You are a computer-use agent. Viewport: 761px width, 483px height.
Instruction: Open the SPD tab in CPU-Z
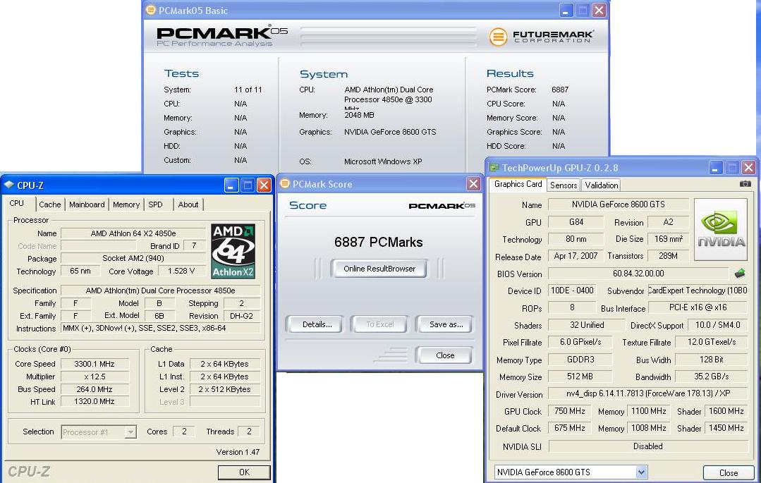(155, 204)
